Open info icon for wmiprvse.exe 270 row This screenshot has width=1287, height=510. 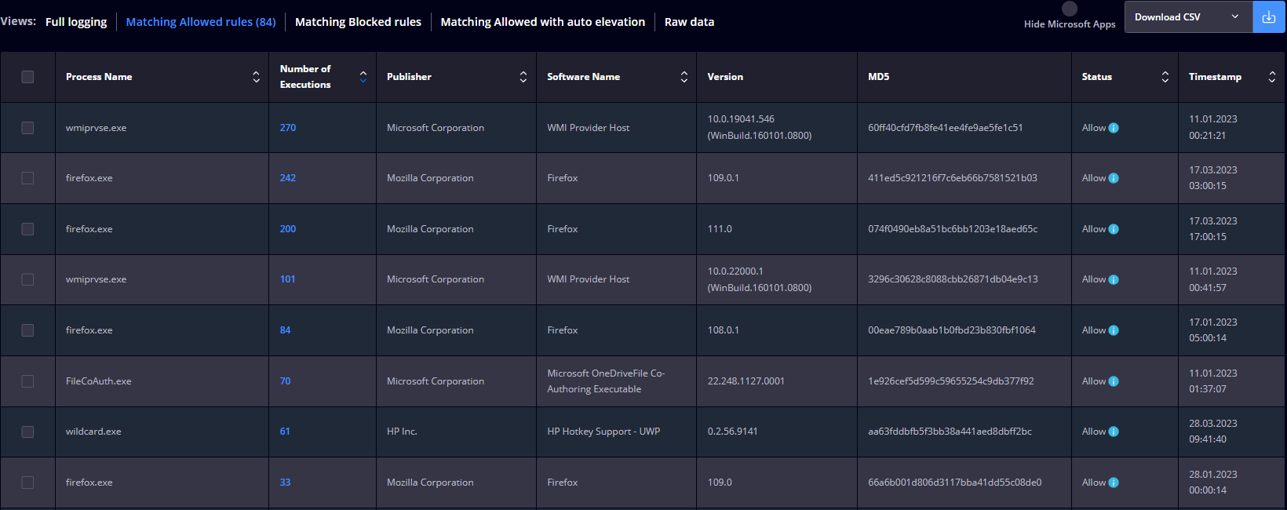(1114, 128)
